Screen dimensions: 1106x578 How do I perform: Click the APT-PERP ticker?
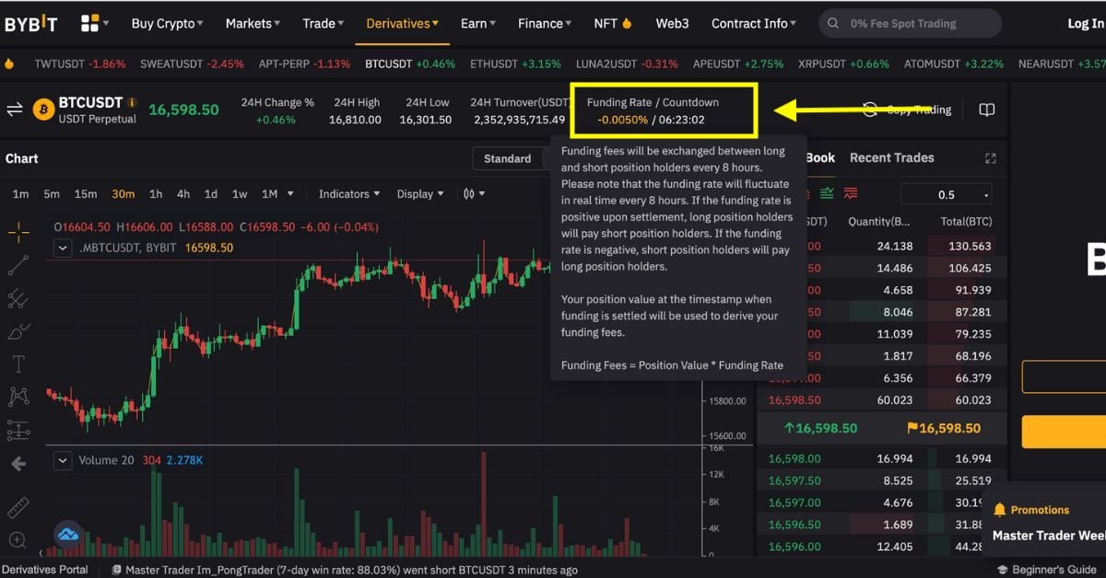click(x=304, y=64)
